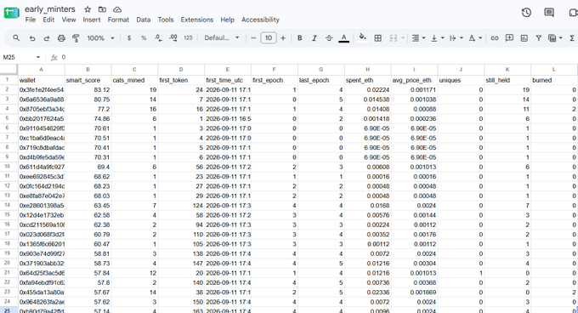
Task: Activate the paint format tool
Action: point(76,38)
